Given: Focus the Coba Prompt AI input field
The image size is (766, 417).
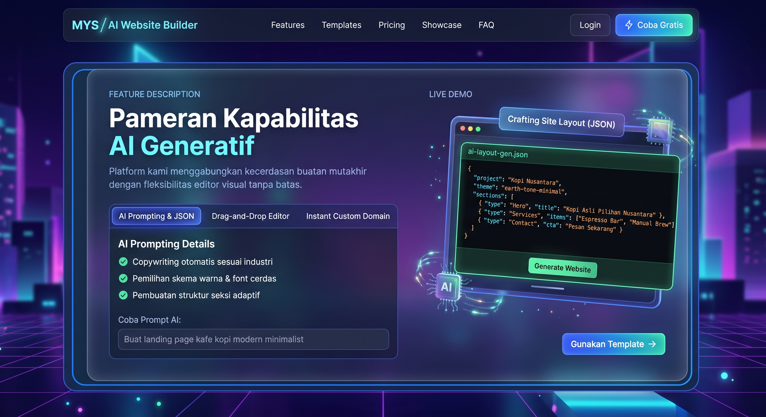Looking at the screenshot, I should pyautogui.click(x=253, y=339).
